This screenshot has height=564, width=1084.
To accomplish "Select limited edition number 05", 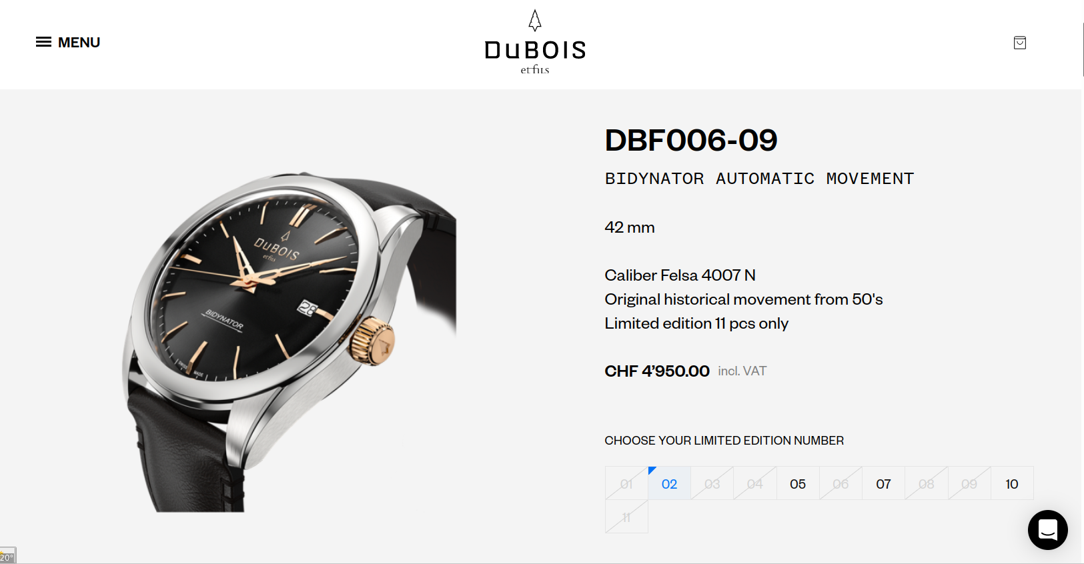I will pyautogui.click(x=798, y=483).
